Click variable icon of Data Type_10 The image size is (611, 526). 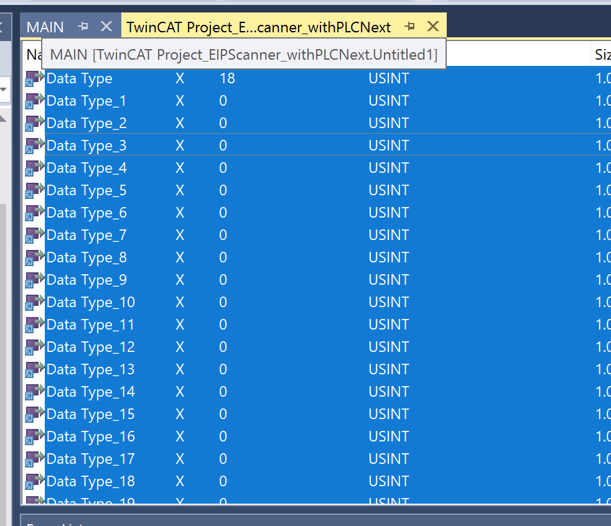(x=34, y=303)
